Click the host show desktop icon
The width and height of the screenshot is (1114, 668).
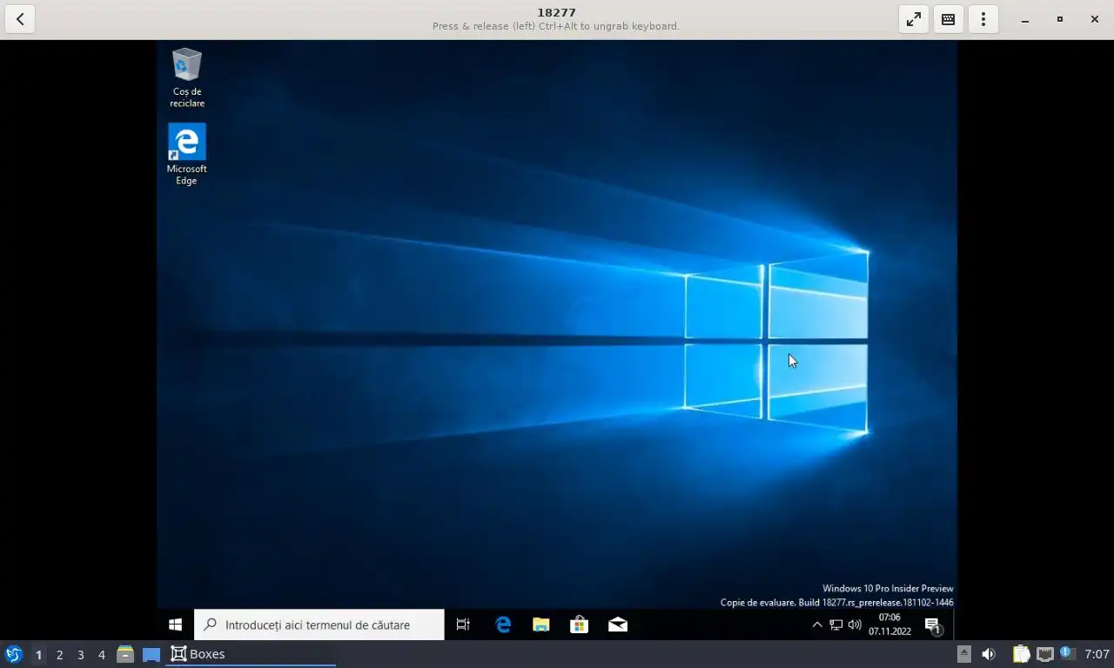(151, 654)
